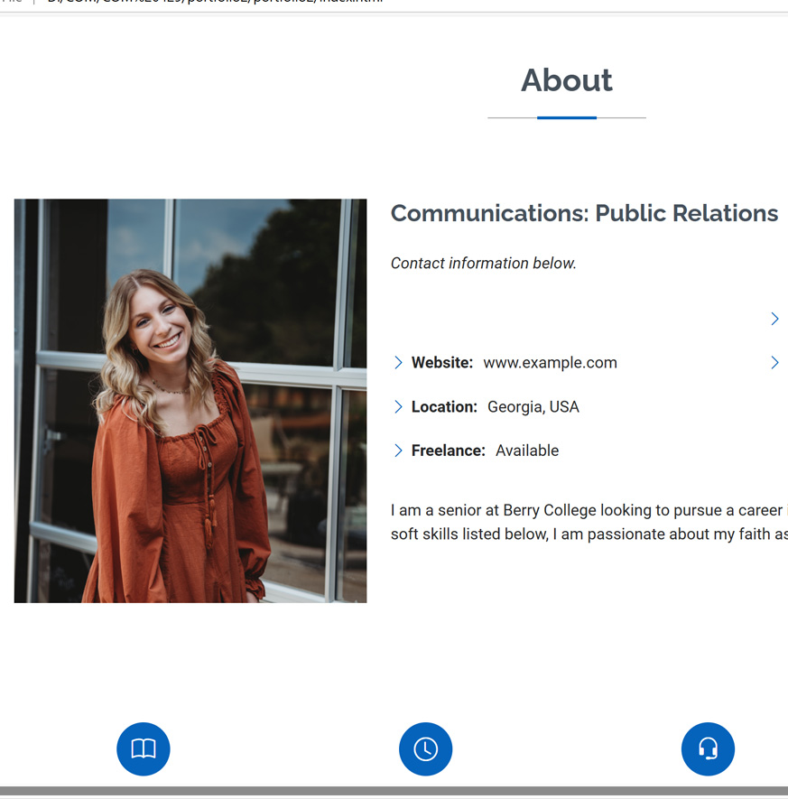Click right-edge chevron on the Website row
The image size is (788, 799).
pyautogui.click(x=774, y=363)
